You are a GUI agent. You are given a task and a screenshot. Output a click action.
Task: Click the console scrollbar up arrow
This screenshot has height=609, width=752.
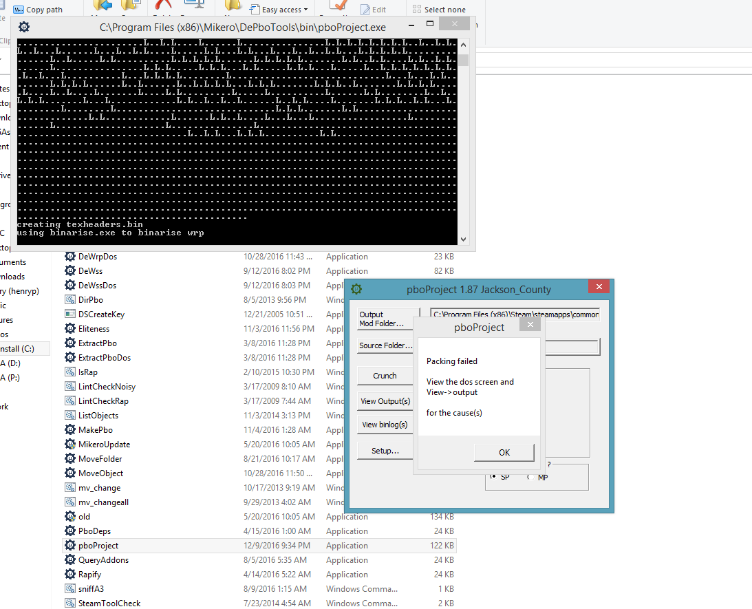pos(463,45)
